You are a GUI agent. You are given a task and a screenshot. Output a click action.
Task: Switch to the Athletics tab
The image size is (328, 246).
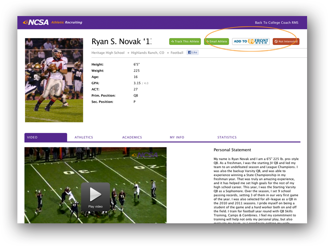coord(84,137)
